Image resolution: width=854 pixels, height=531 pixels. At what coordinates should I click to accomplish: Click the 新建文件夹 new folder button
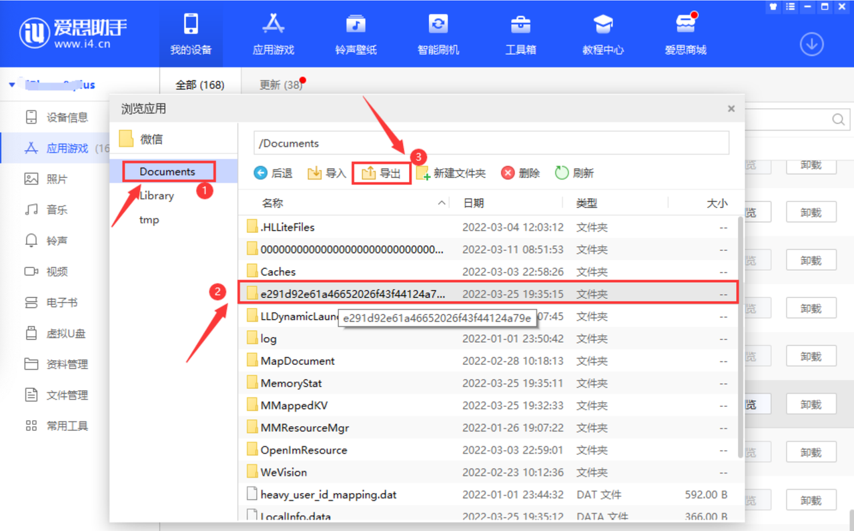pyautogui.click(x=451, y=173)
